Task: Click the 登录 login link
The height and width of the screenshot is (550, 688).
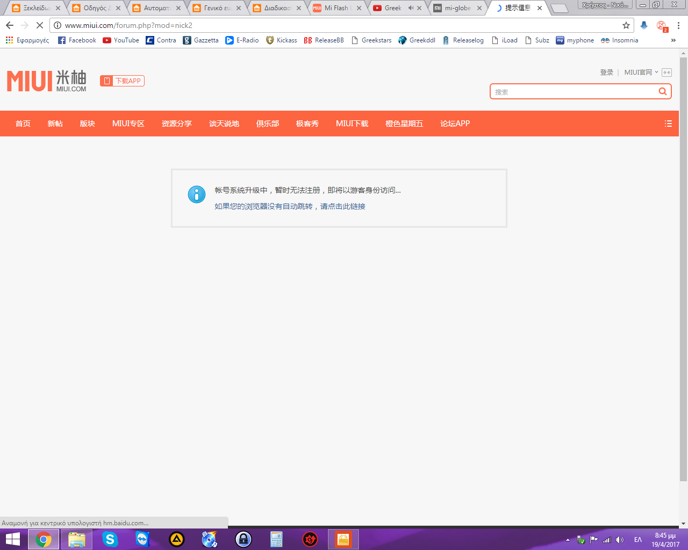Action: point(607,73)
